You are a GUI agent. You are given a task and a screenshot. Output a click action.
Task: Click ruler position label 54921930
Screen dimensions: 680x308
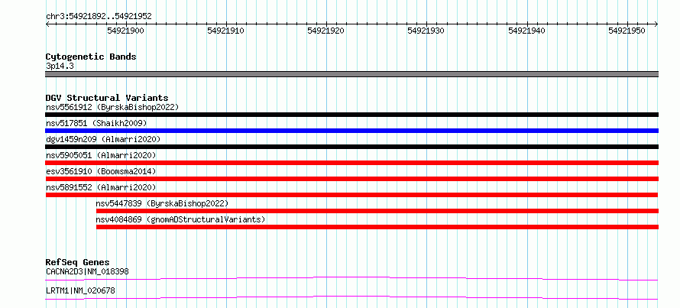pos(426,31)
